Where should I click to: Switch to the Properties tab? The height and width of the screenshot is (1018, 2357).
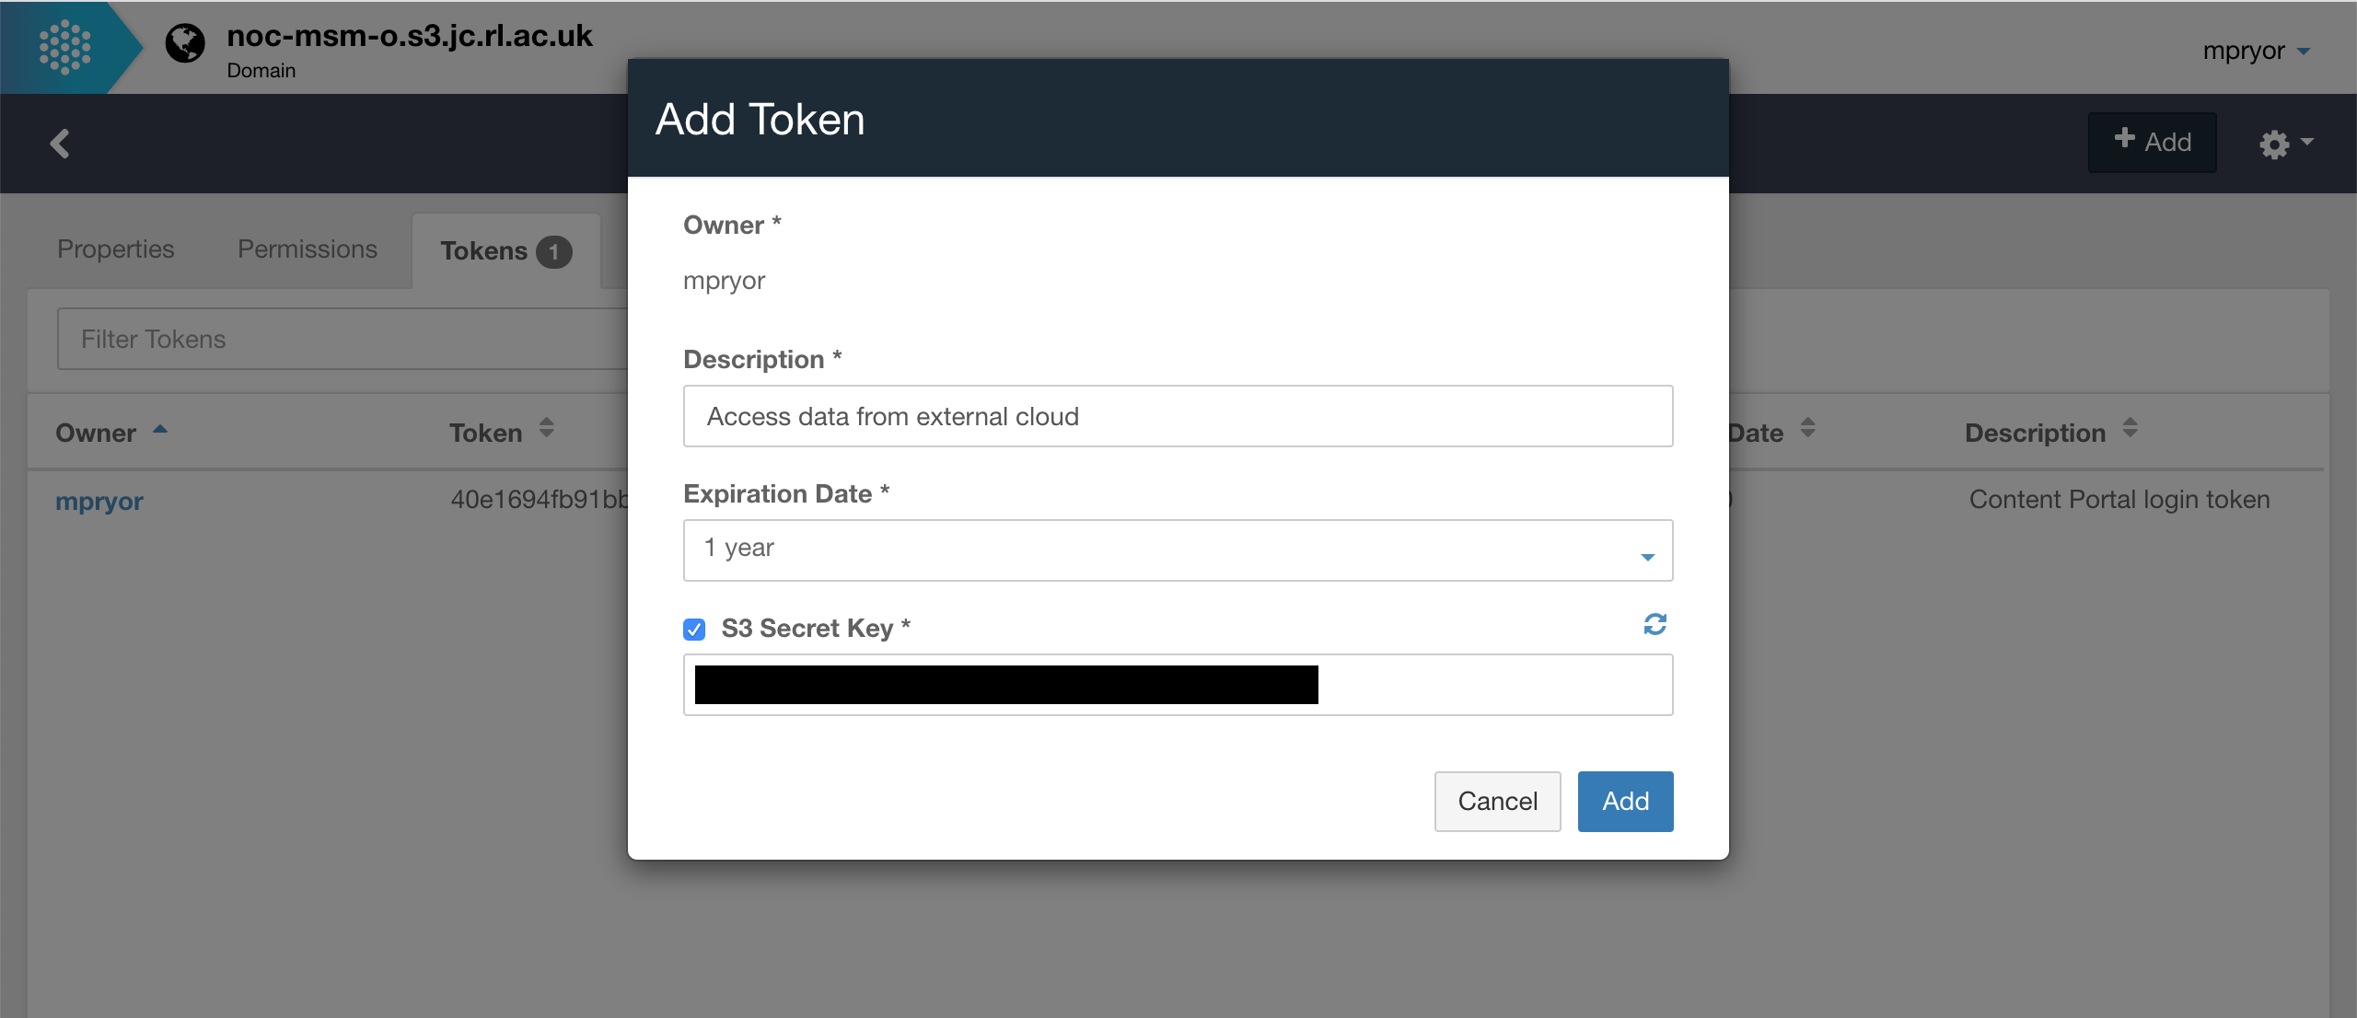[x=116, y=249]
